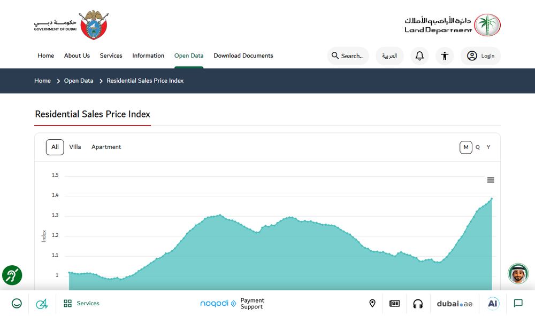The height and width of the screenshot is (317, 535).
Task: Open the Home menu item
Action: pyautogui.click(x=45, y=56)
